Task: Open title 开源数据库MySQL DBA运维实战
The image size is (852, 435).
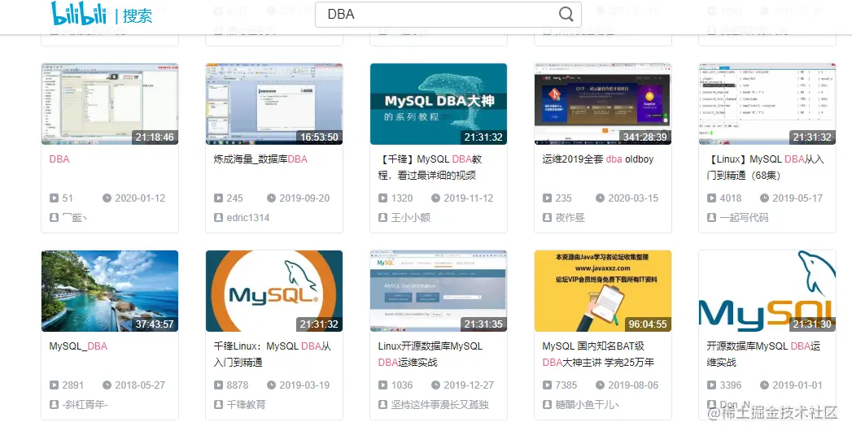Action: pyautogui.click(x=763, y=354)
